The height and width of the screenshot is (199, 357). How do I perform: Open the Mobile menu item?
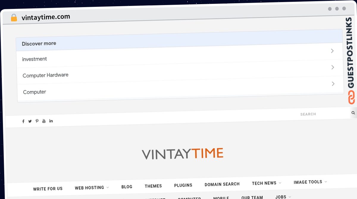[x=221, y=198]
